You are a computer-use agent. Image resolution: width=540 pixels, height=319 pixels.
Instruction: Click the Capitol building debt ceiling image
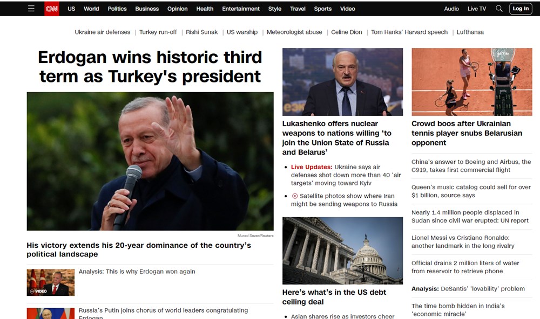[x=342, y=251]
